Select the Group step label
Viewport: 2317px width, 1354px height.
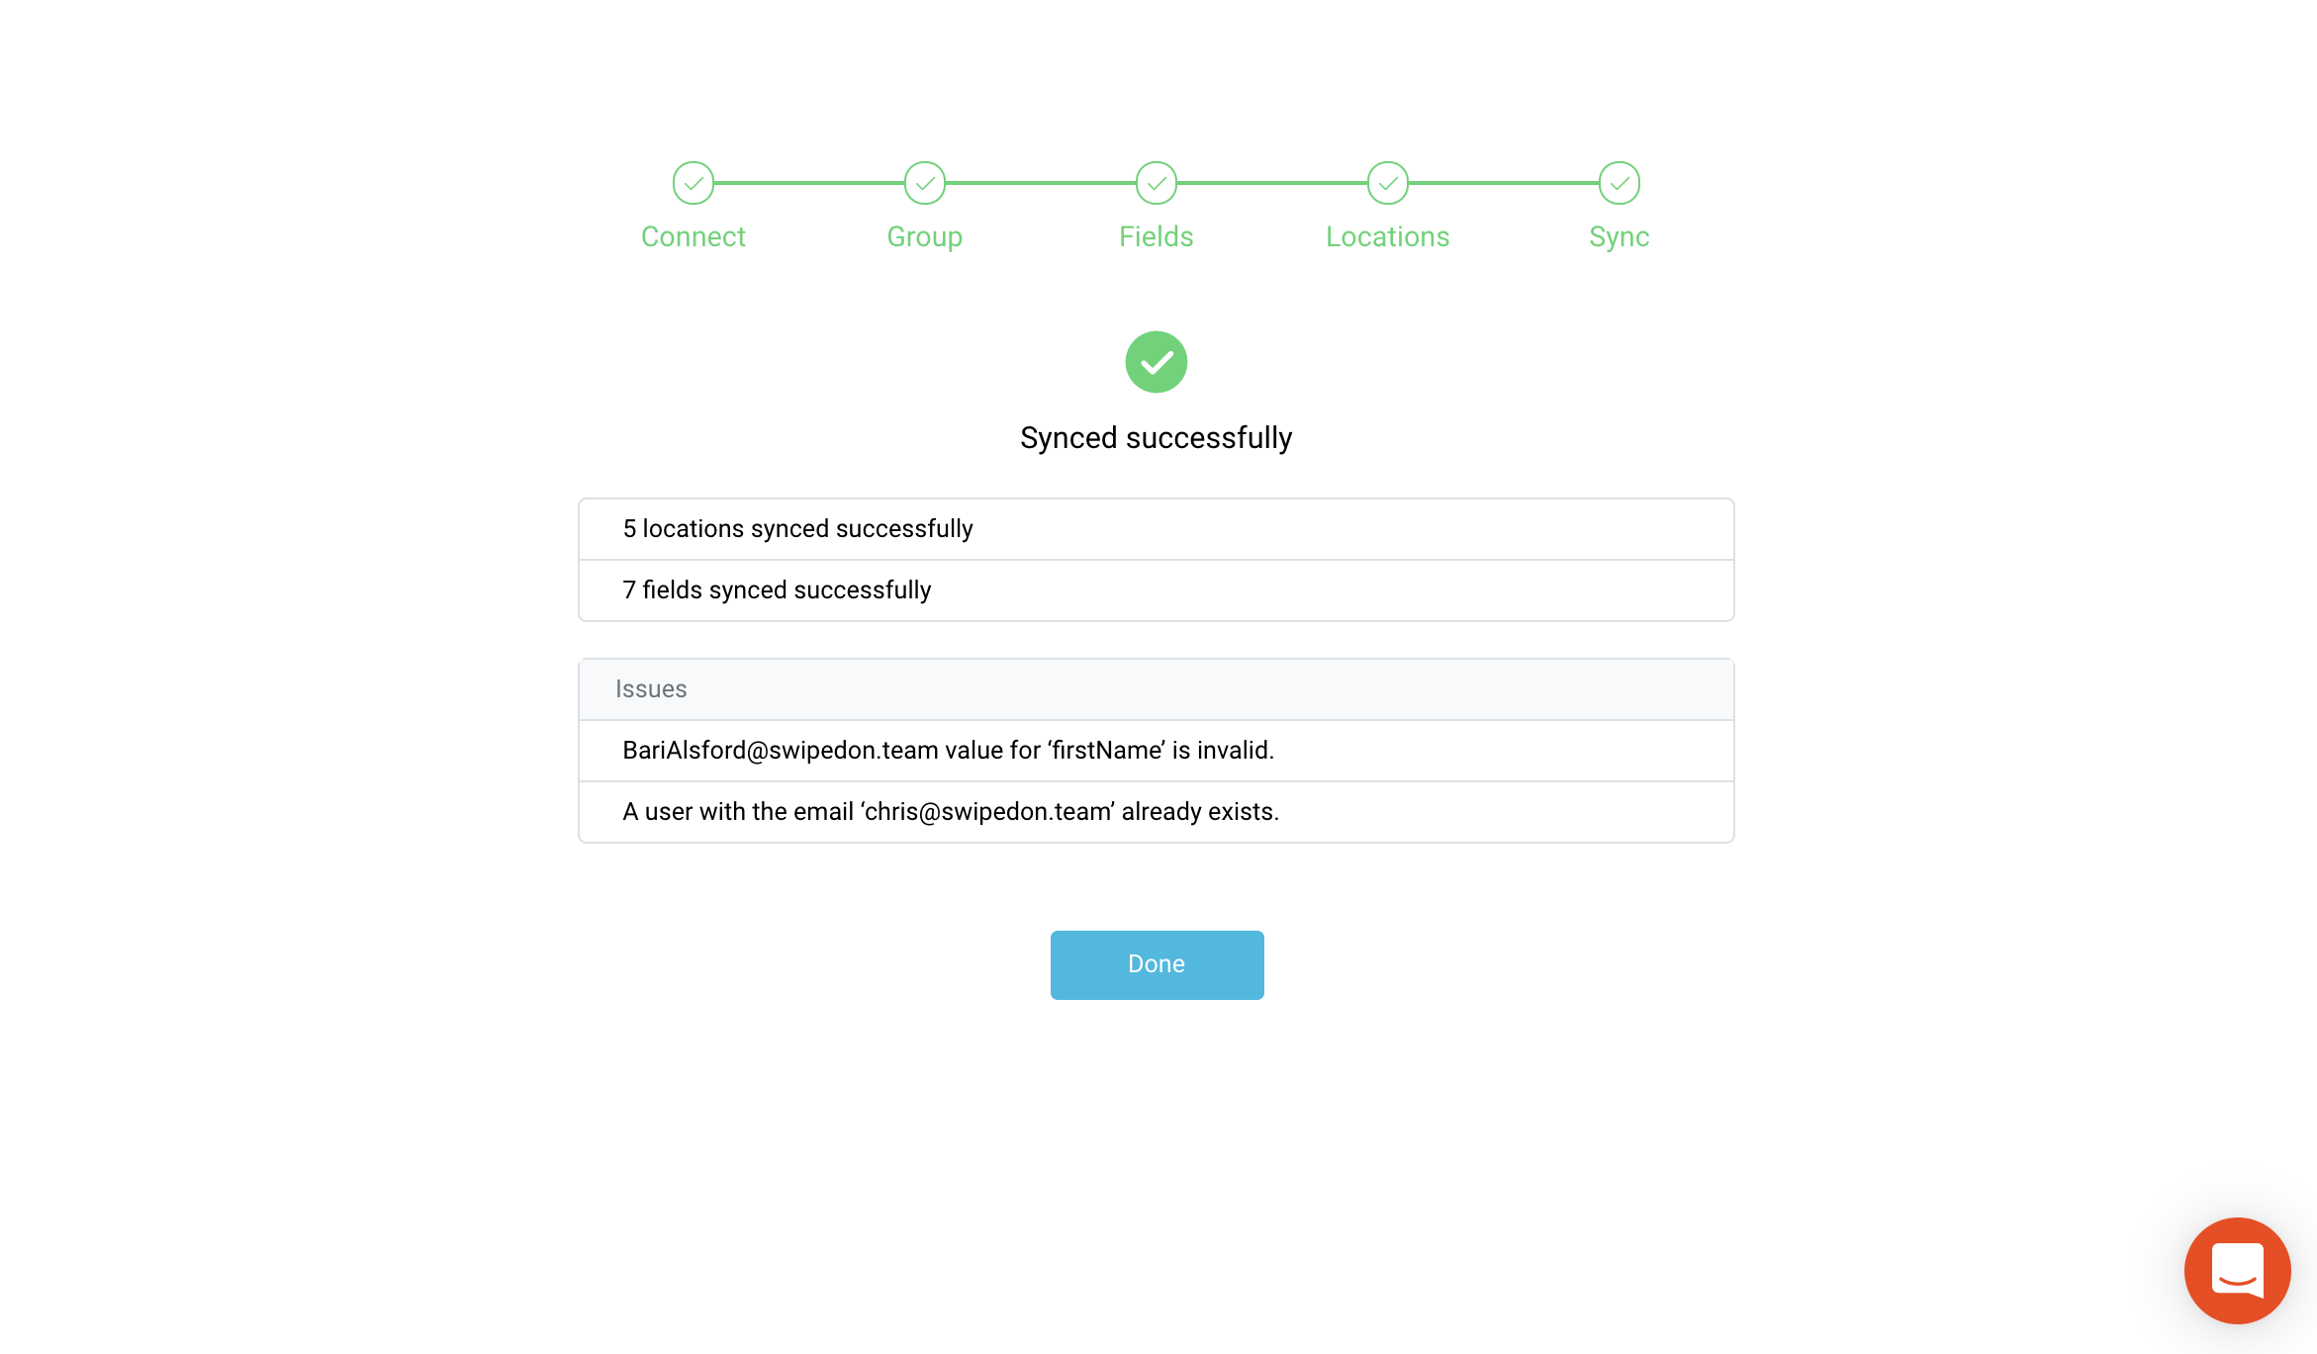pos(925,236)
